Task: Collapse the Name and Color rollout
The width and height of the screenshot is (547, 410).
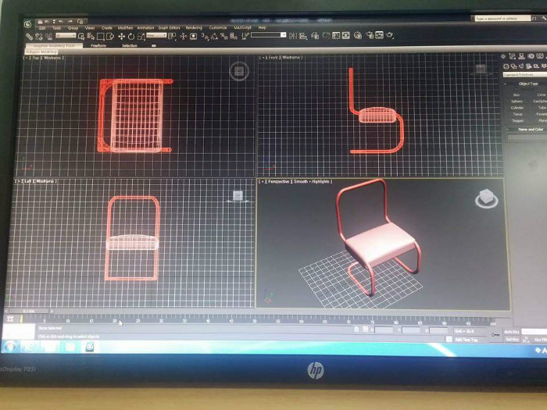Action: pyautogui.click(x=530, y=129)
